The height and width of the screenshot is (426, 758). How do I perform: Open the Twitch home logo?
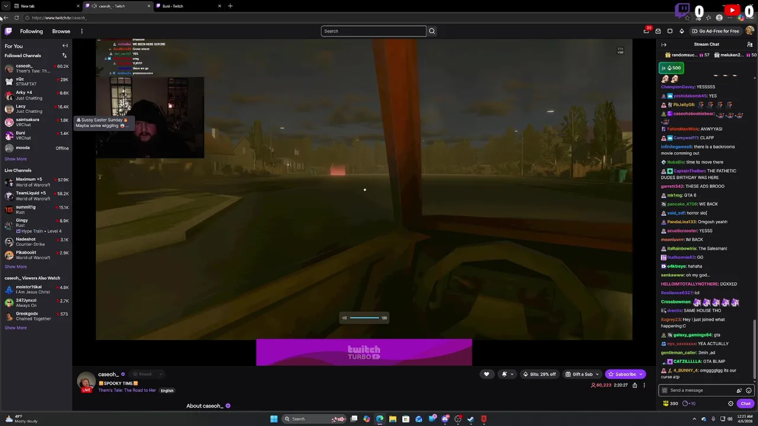pyautogui.click(x=8, y=31)
